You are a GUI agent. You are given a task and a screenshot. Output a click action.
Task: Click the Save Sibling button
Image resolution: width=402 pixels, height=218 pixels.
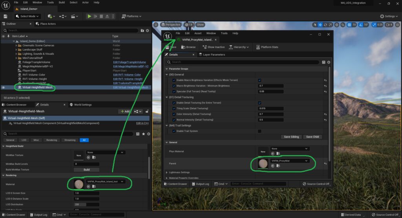pos(291,137)
